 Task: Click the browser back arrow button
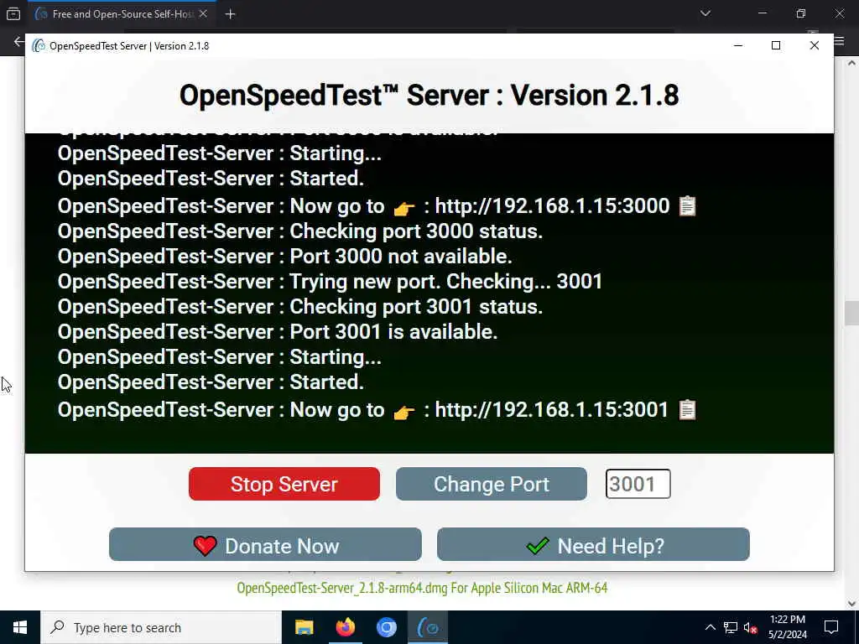point(18,42)
